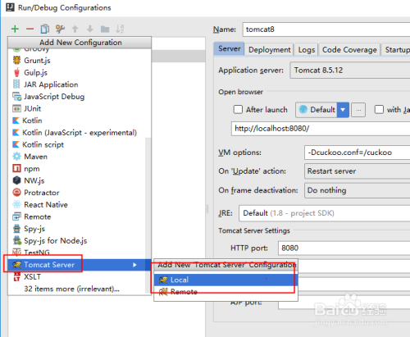Click the browser ellipsis browse button
This screenshot has height=337, width=410.
click(x=358, y=110)
